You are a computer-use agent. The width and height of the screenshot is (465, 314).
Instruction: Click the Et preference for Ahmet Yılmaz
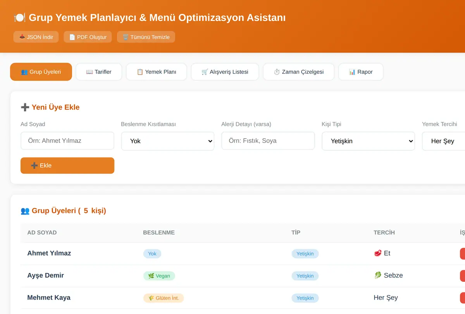(x=382, y=253)
